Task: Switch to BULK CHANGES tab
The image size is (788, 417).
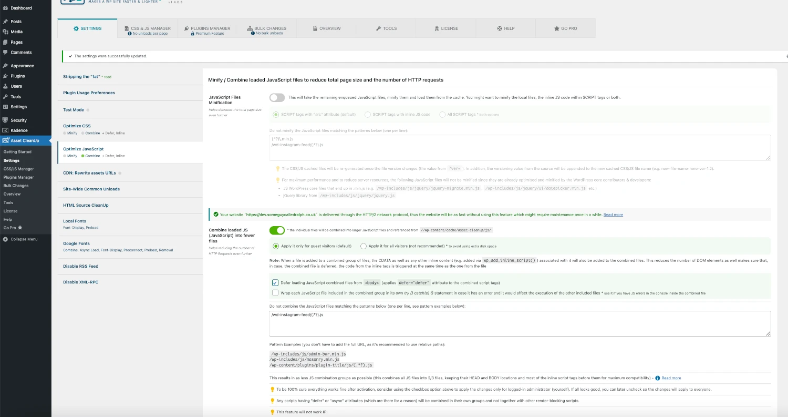Action: (267, 28)
